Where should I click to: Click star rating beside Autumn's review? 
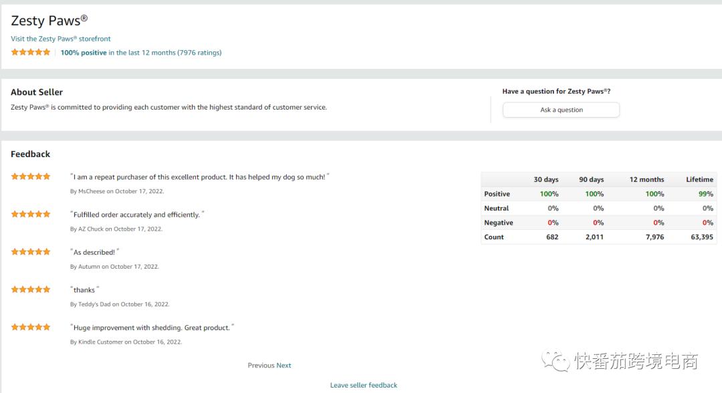click(30, 252)
